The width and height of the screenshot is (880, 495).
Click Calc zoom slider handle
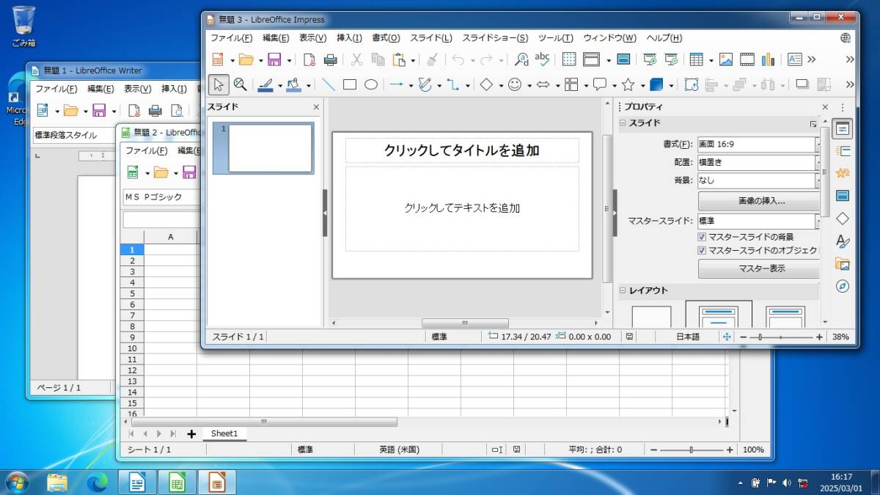pyautogui.click(x=691, y=450)
